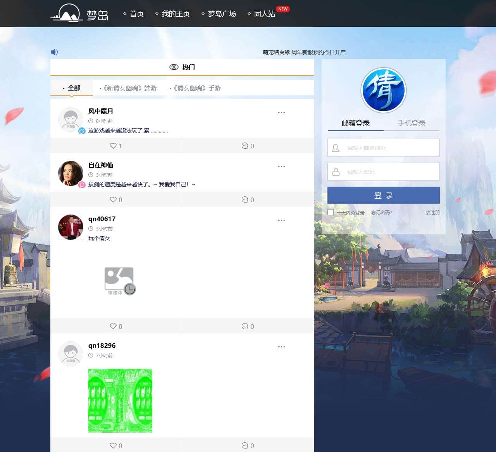Click the email address input field
496x452 pixels.
[x=384, y=148]
